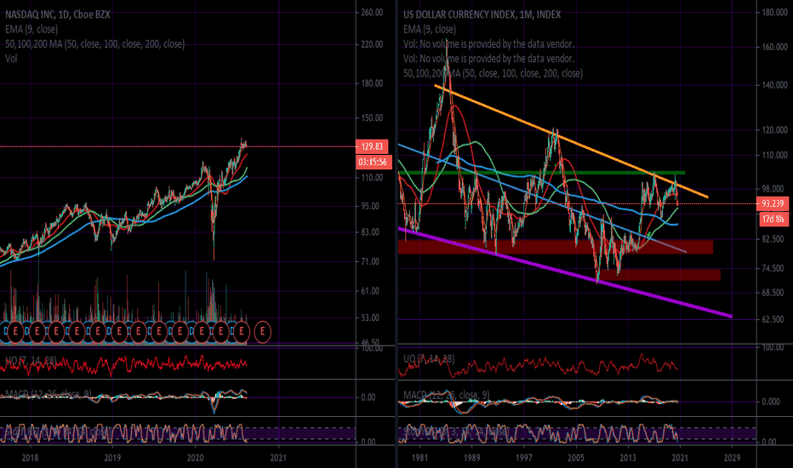Select the MACD legend under the dollar index chart
793x468 pixels.
point(446,395)
